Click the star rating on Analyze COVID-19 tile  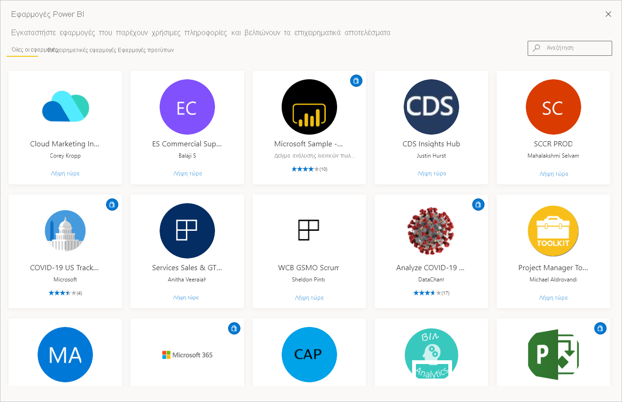pos(431,293)
